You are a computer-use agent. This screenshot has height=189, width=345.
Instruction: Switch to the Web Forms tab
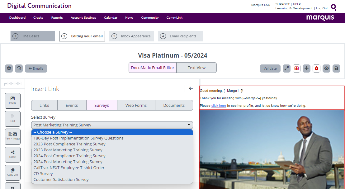point(136,105)
